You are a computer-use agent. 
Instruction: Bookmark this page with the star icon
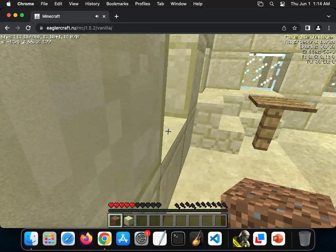[x=295, y=28]
